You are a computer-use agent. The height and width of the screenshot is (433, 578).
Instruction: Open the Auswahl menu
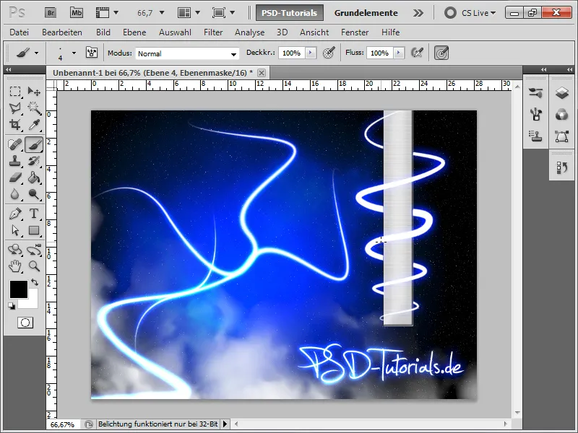tap(175, 32)
